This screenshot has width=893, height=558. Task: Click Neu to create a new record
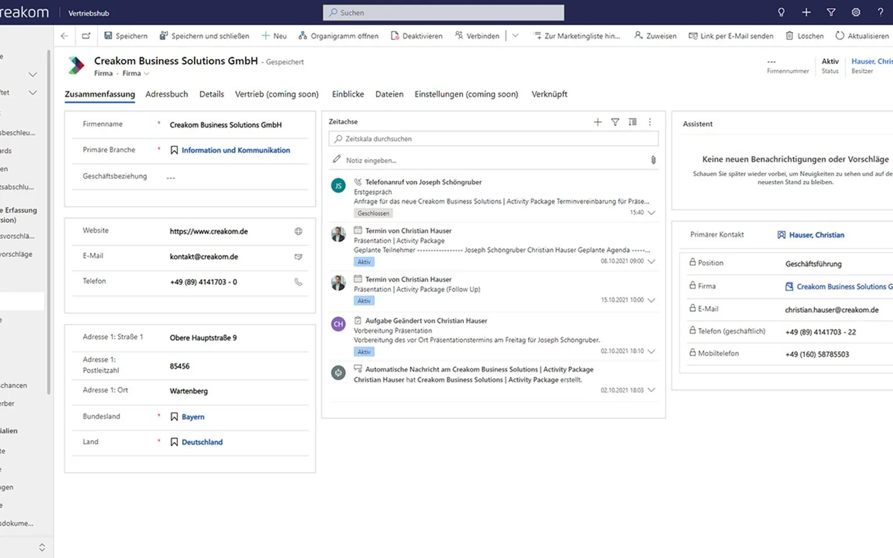tap(274, 36)
